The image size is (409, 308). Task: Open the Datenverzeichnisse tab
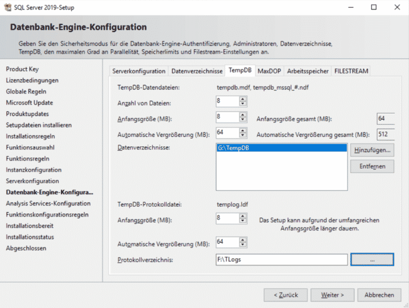click(197, 71)
